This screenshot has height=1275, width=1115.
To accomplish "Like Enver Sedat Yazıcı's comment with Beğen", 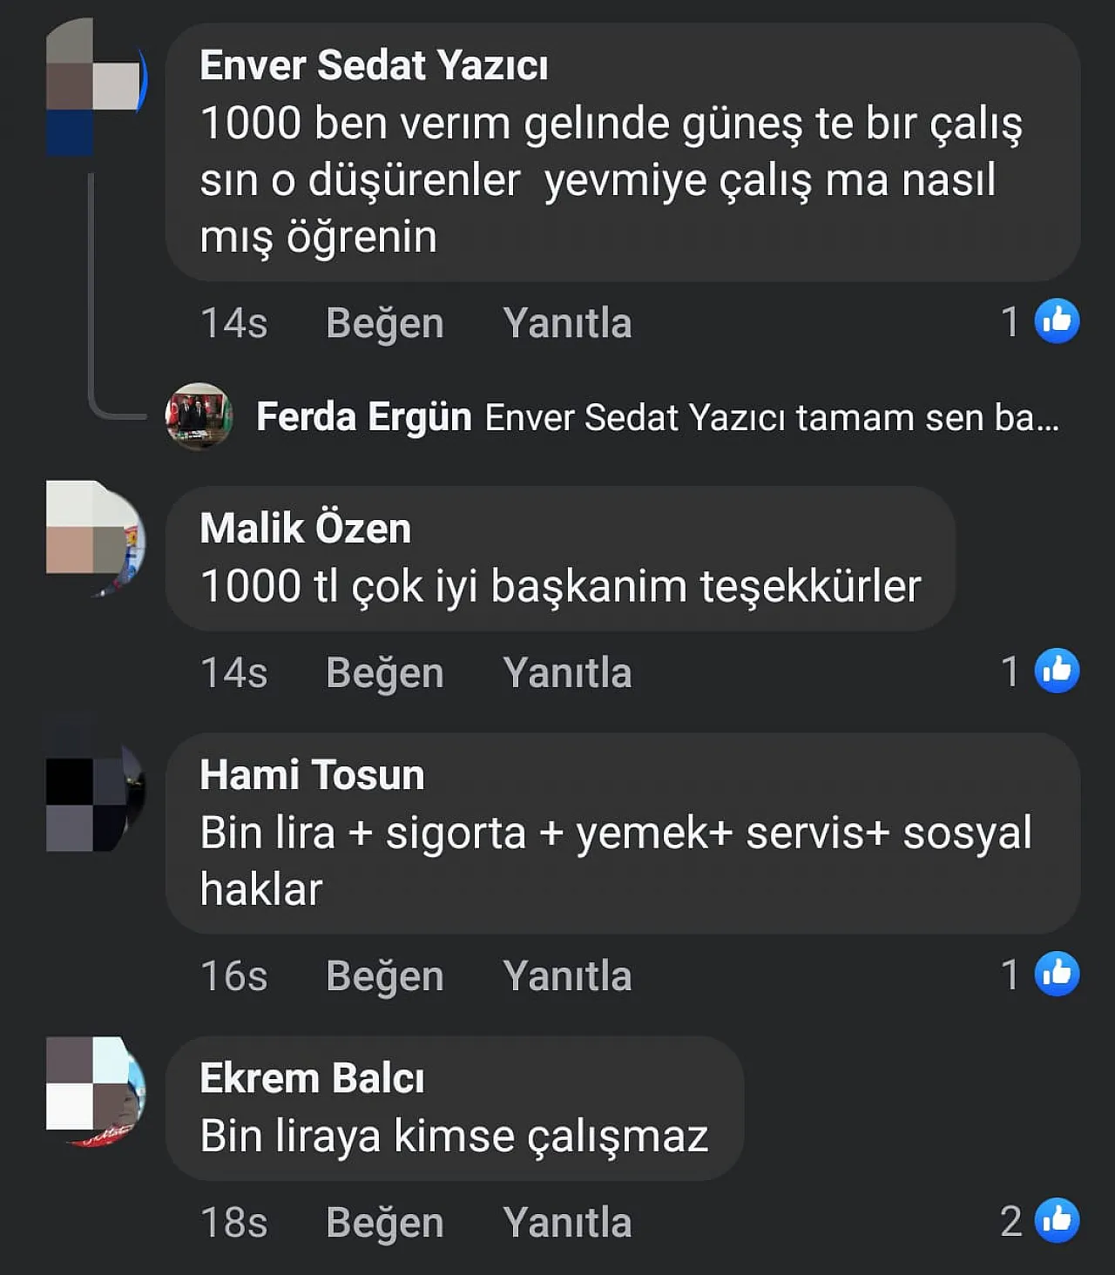I will tap(385, 323).
